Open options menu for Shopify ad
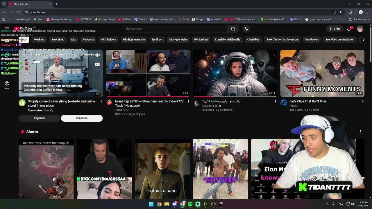 [x=101, y=102]
